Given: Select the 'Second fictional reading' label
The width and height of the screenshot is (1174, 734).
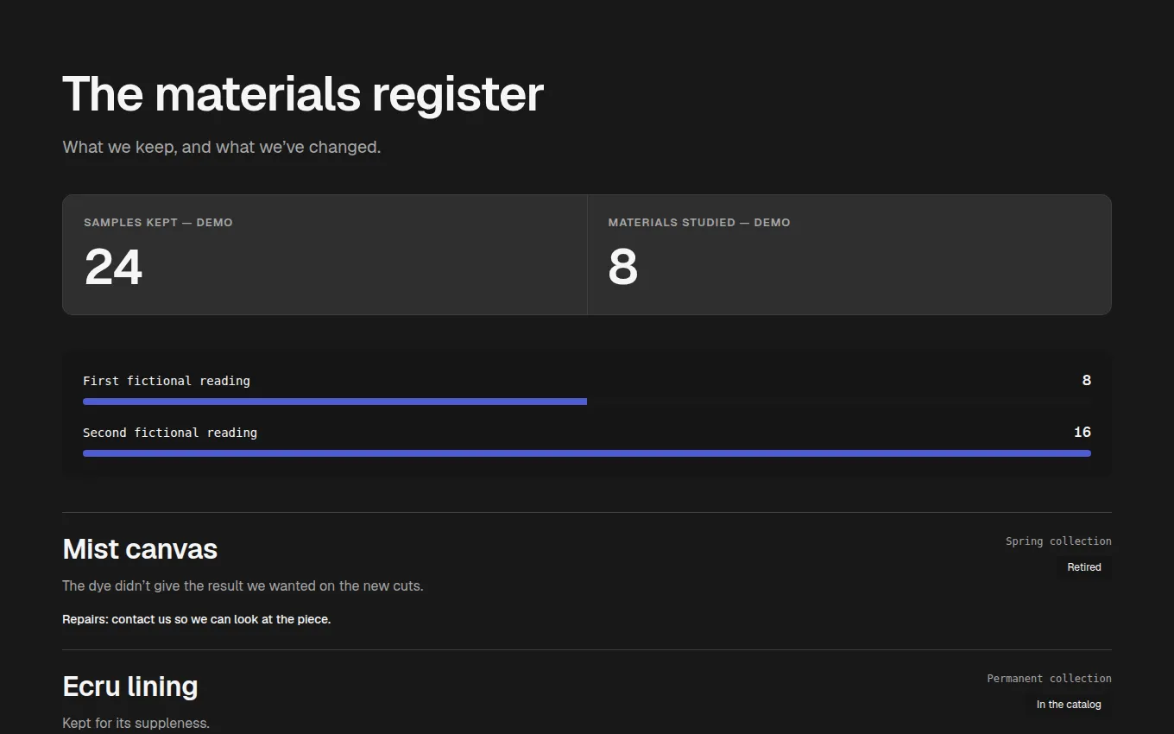Looking at the screenshot, I should click(x=170, y=433).
